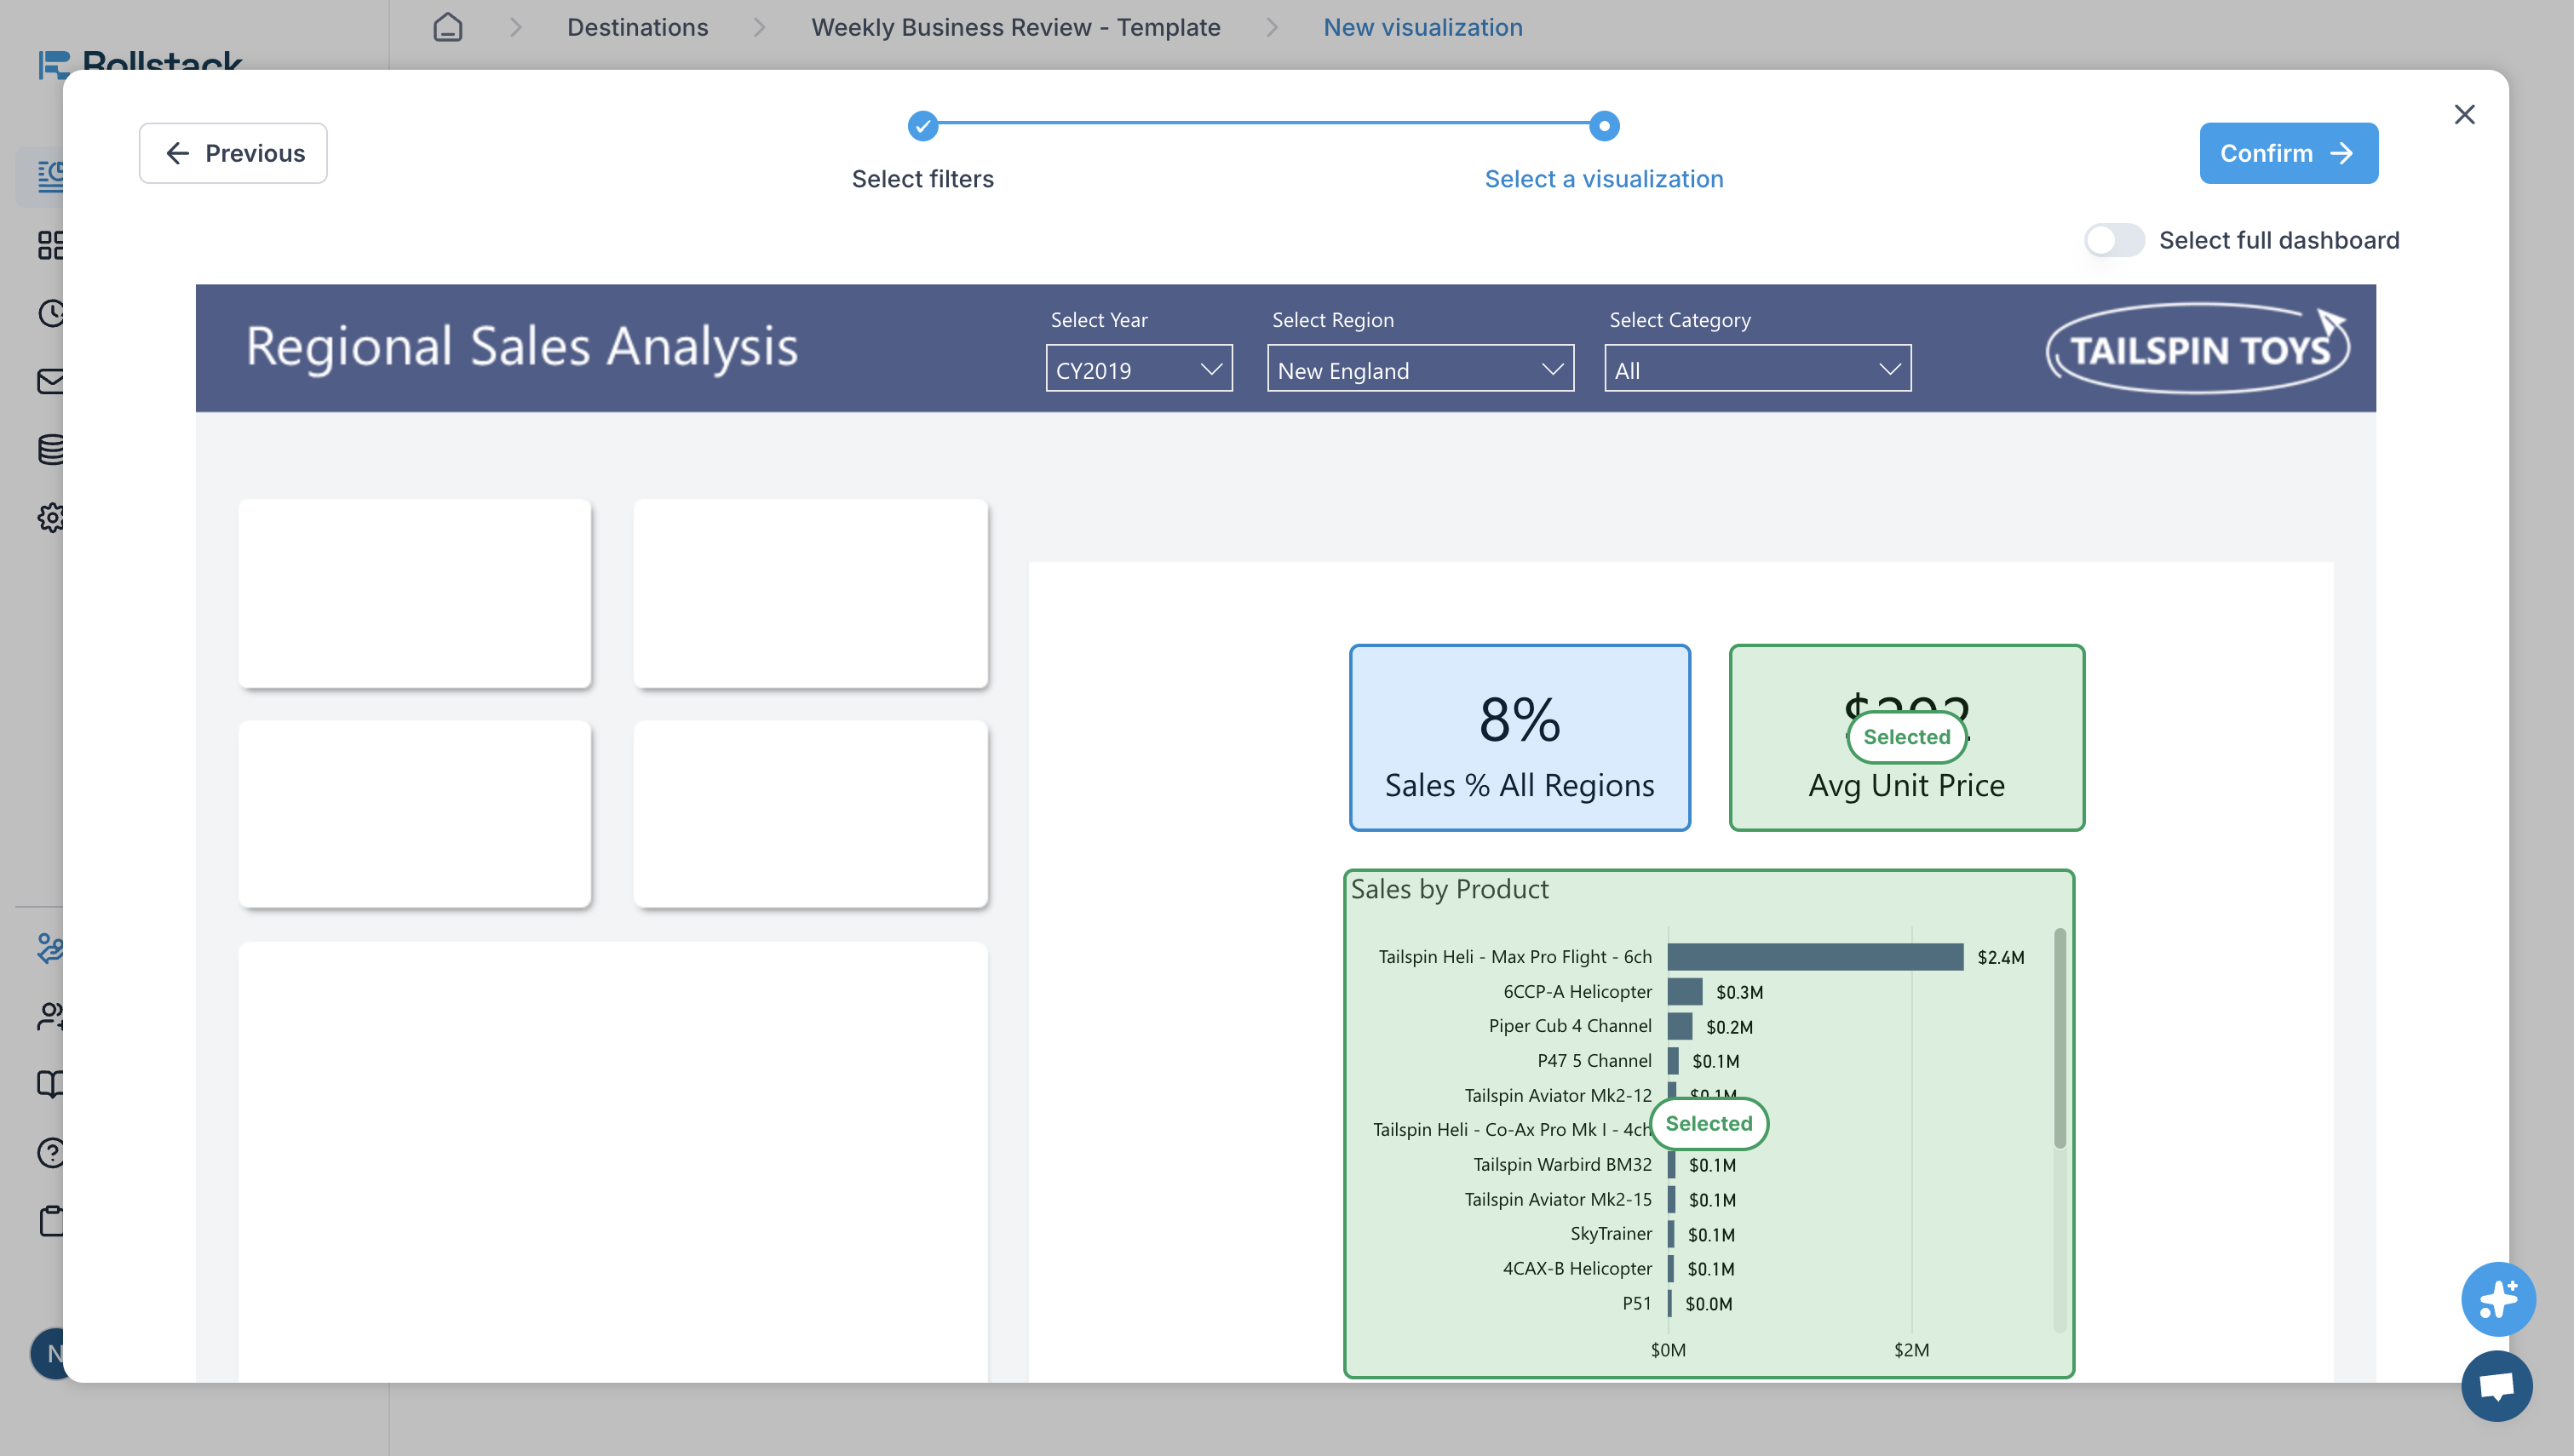Open the Select Region dropdown
The height and width of the screenshot is (1456, 2574).
[x=1419, y=369]
